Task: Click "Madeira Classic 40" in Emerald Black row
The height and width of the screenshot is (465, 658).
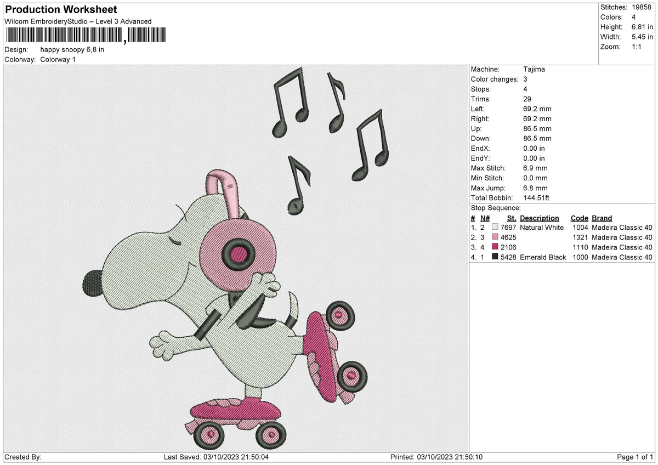Action: (622, 257)
